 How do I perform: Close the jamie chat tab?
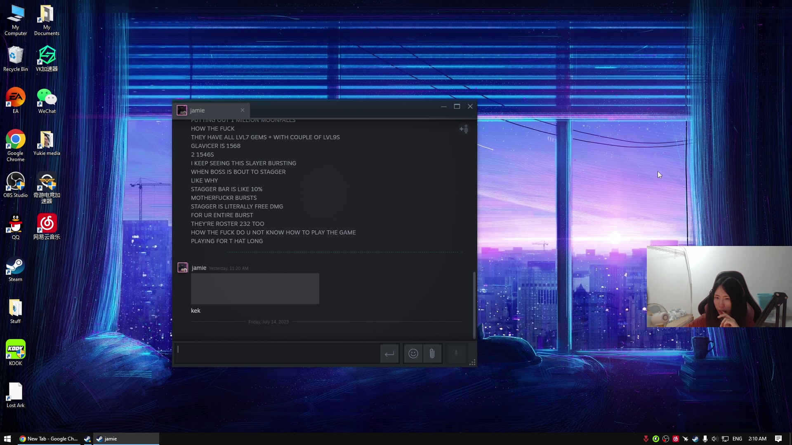[243, 110]
